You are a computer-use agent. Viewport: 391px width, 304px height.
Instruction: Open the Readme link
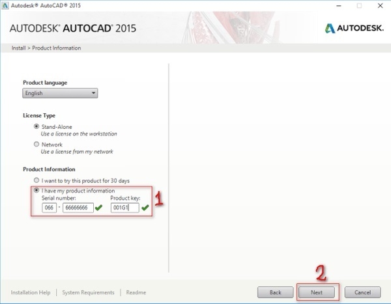pyautogui.click(x=136, y=292)
